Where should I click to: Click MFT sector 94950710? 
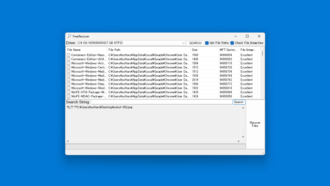[x=226, y=63]
